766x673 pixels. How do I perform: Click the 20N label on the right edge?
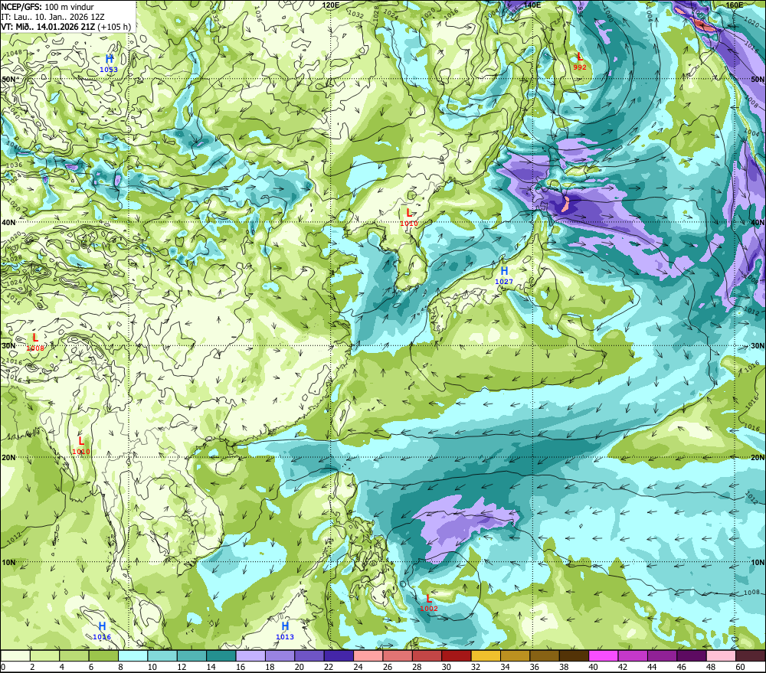tap(758, 458)
